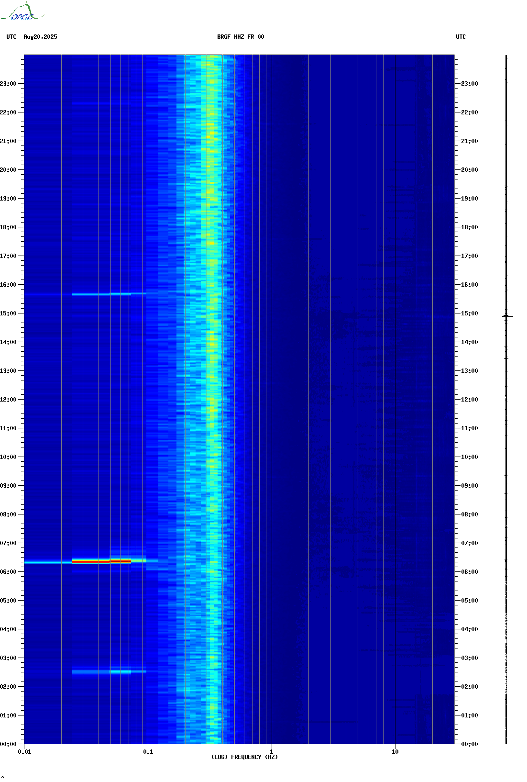This screenshot has width=527, height=782.
Task: Click the right-axis 18:00 time label
Action: click(x=470, y=227)
